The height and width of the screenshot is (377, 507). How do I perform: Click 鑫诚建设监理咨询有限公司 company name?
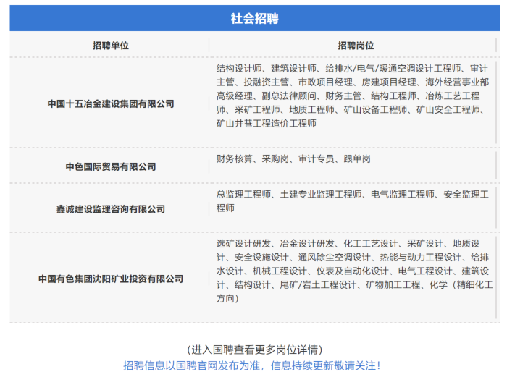[111, 209]
